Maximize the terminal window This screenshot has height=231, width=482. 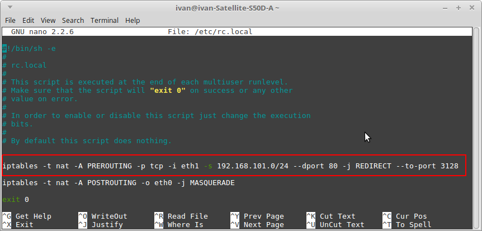click(459, 8)
